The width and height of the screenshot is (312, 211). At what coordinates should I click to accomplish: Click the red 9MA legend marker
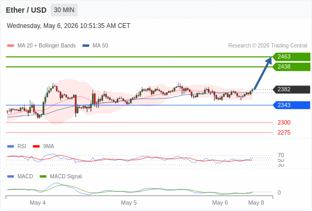pyautogui.click(x=36, y=146)
